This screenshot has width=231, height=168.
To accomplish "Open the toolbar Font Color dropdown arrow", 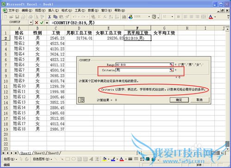I will (215, 17).
